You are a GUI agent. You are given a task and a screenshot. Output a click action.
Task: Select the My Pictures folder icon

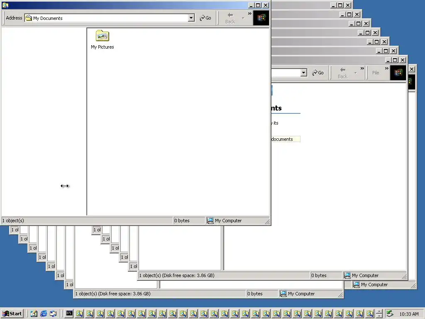[102, 36]
